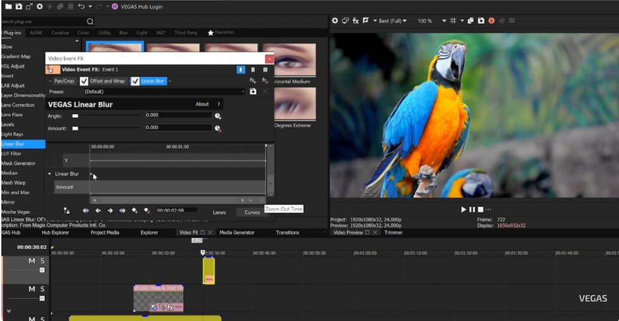The width and height of the screenshot is (619, 321).
Task: Click the plug-in search magnifier icon
Action: [90, 22]
